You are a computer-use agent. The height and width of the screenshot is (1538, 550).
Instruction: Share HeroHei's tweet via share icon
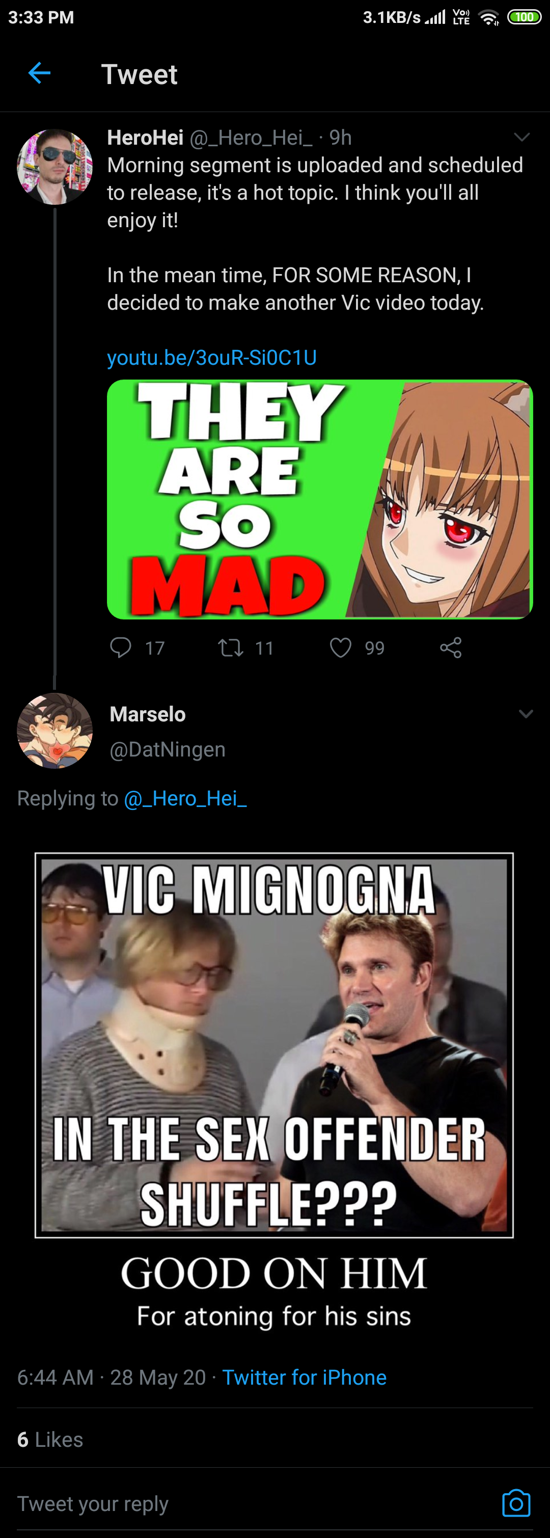(x=450, y=647)
